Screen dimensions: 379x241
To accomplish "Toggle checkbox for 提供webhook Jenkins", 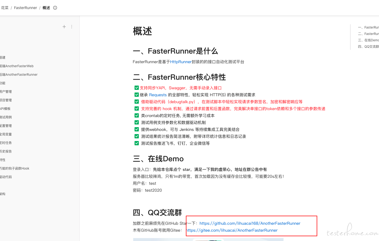I will click(x=136, y=129).
